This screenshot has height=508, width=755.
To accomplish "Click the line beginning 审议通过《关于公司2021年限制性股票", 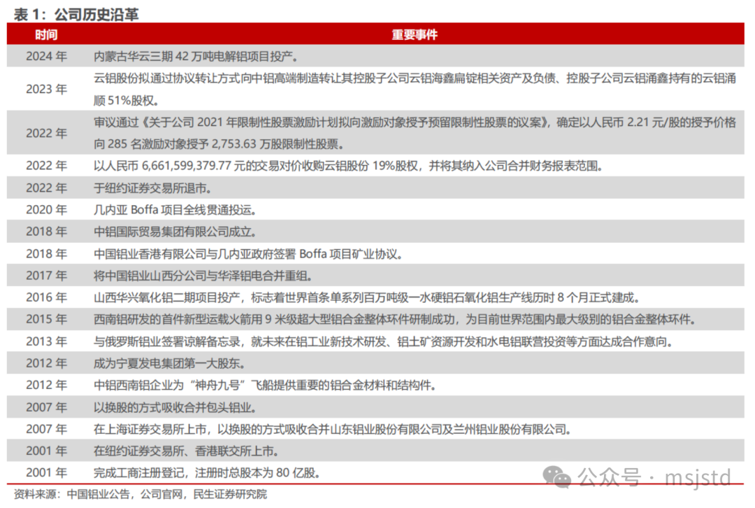I will [415, 122].
